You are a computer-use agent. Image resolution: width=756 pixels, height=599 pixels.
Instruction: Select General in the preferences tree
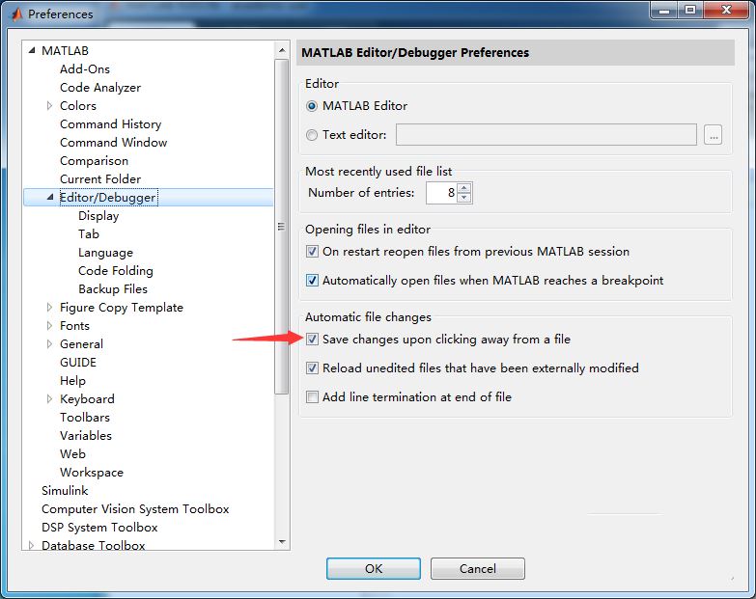[x=81, y=343]
